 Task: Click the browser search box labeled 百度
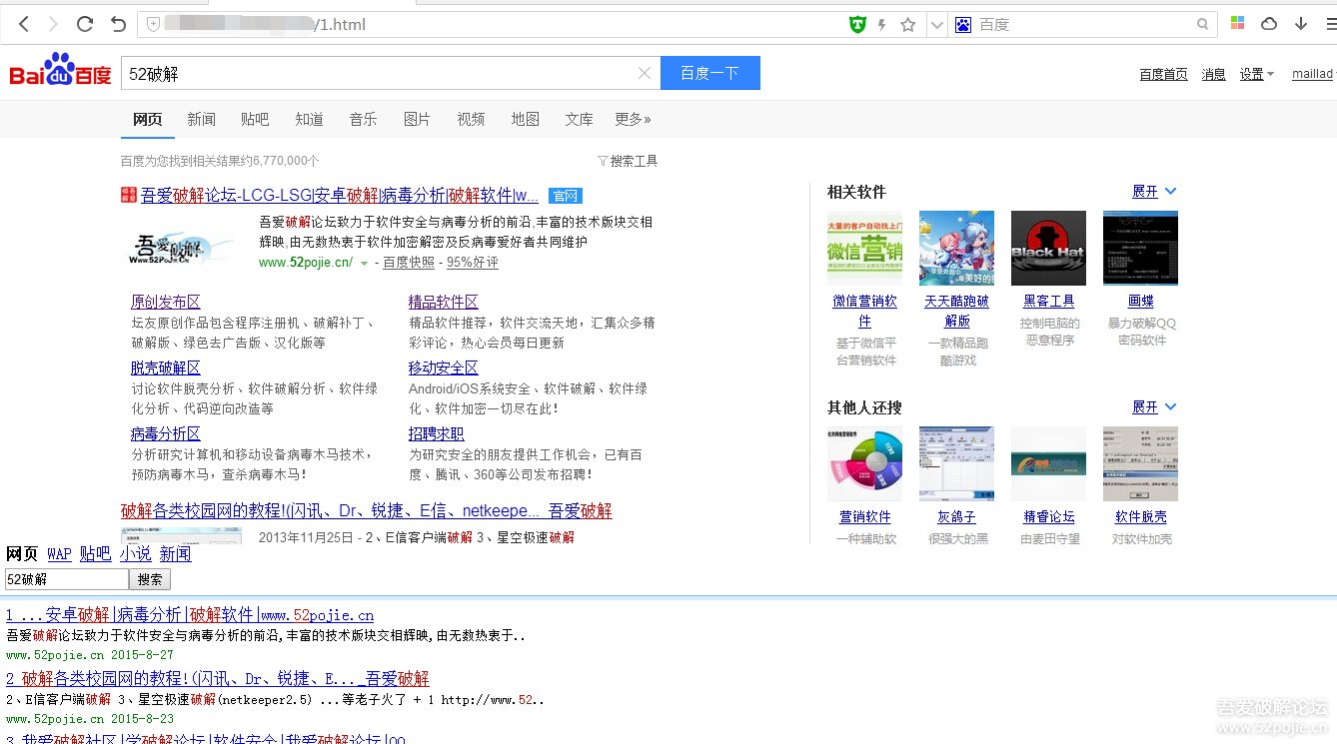[x=1084, y=24]
